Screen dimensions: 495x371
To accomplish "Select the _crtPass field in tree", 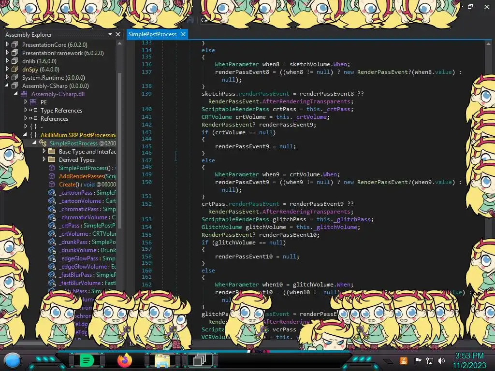I will pos(87,226).
